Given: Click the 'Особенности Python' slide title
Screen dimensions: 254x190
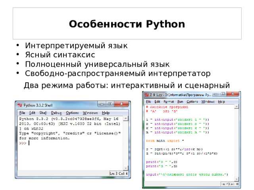Looking at the screenshot, I should click(127, 24).
